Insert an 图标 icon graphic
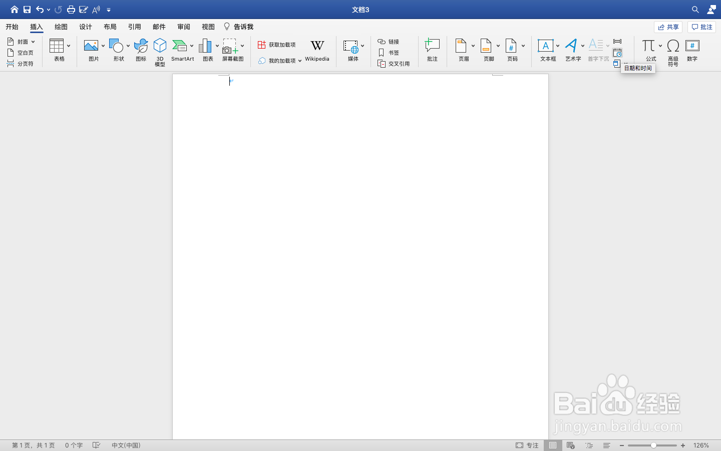 pos(141,50)
